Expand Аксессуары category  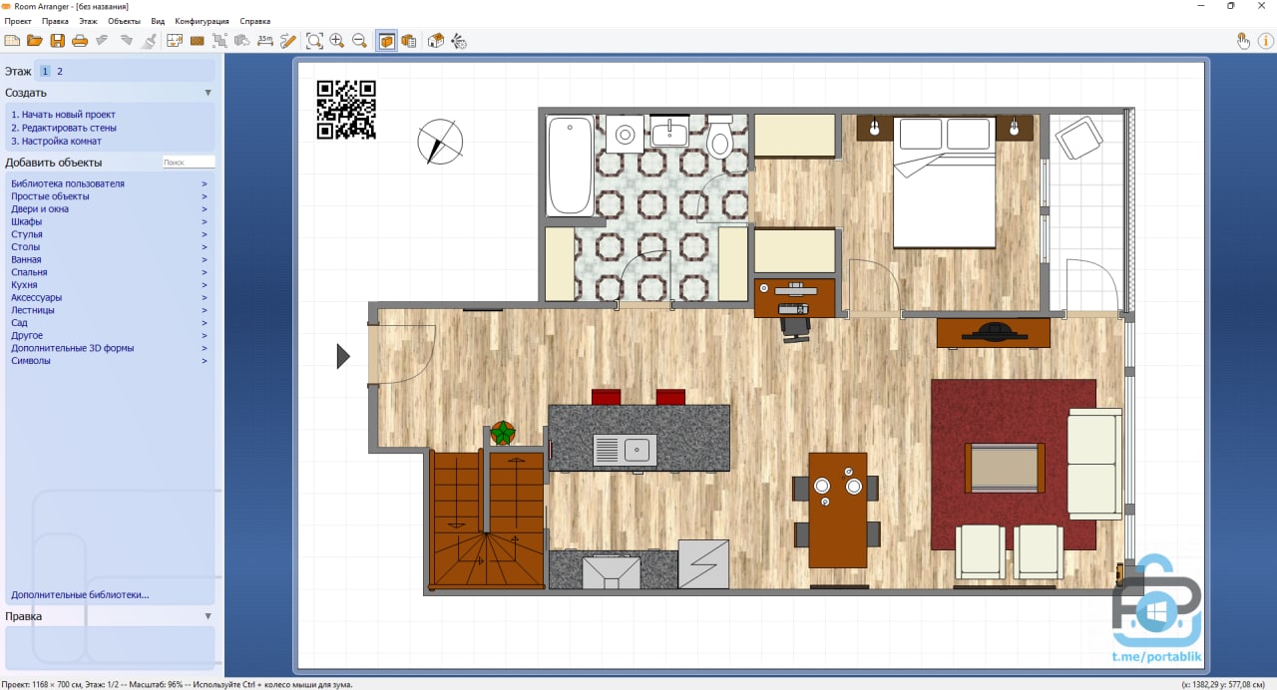[109, 297]
